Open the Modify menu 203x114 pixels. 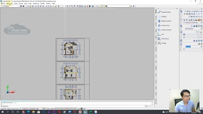[43, 3]
